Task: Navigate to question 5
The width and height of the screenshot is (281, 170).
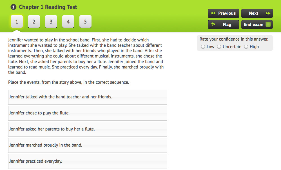Action: pyautogui.click(x=86, y=21)
